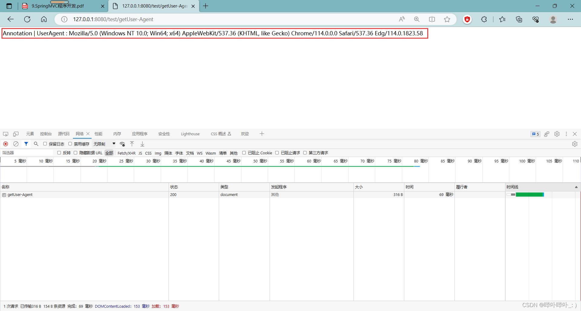Open the tab actions menu icon

9,6
